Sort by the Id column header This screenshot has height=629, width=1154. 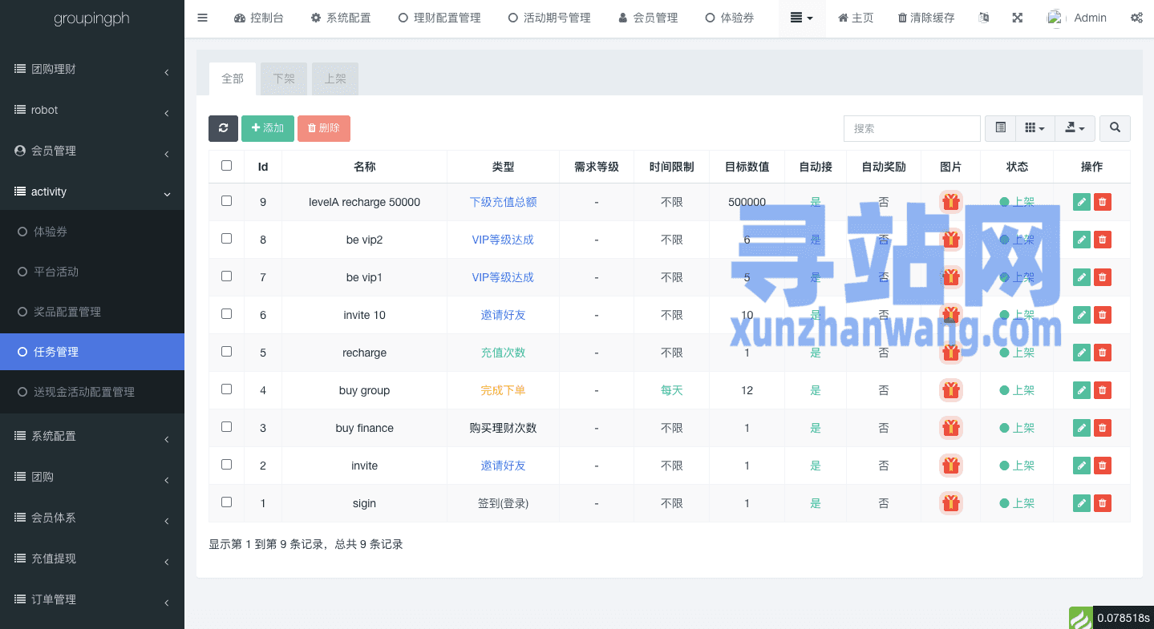pos(263,167)
